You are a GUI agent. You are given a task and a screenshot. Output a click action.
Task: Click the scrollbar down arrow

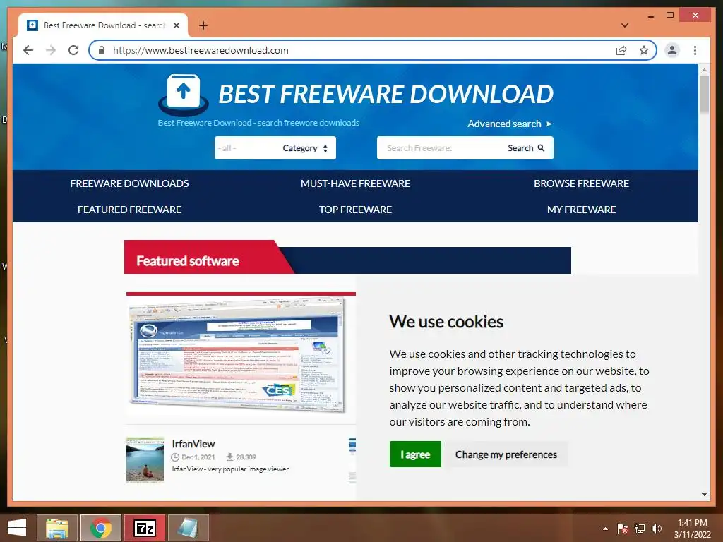pyautogui.click(x=704, y=495)
